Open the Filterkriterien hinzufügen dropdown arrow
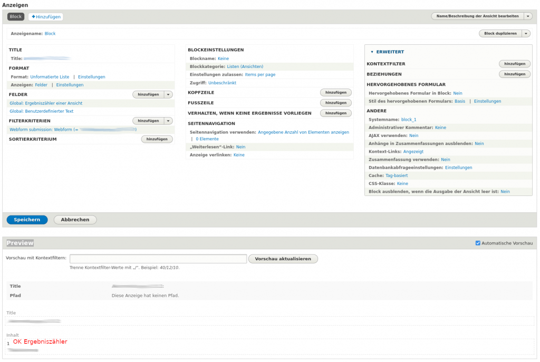 168,121
